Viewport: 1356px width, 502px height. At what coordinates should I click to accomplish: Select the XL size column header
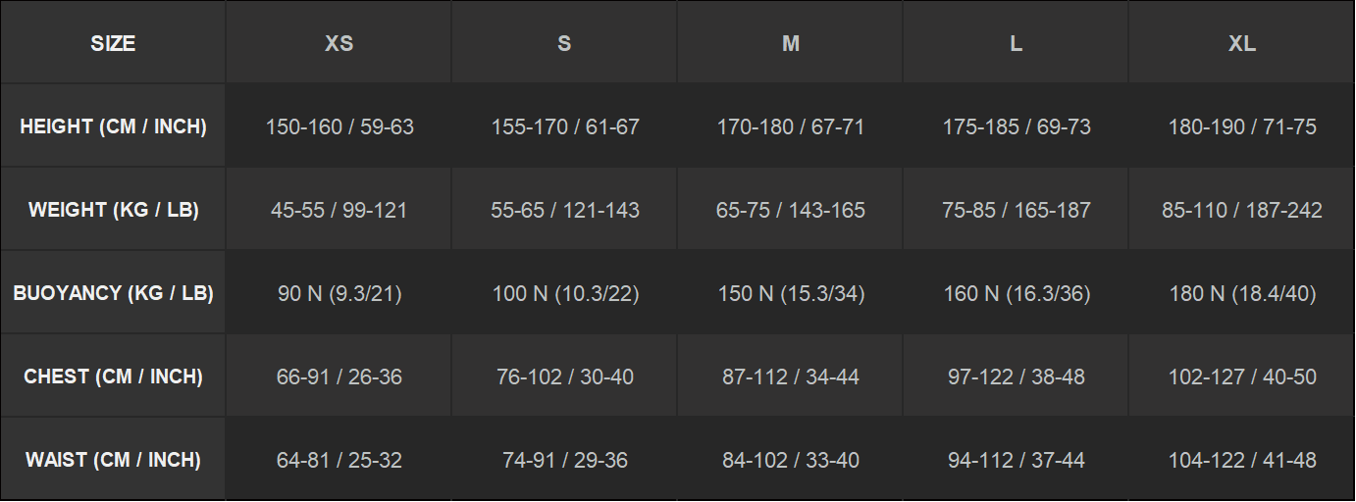click(x=1241, y=43)
